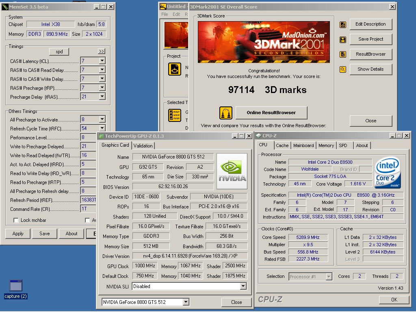The image size is (416, 312).
Task: Open the SPD tab in CPU-Z
Action: click(x=343, y=145)
